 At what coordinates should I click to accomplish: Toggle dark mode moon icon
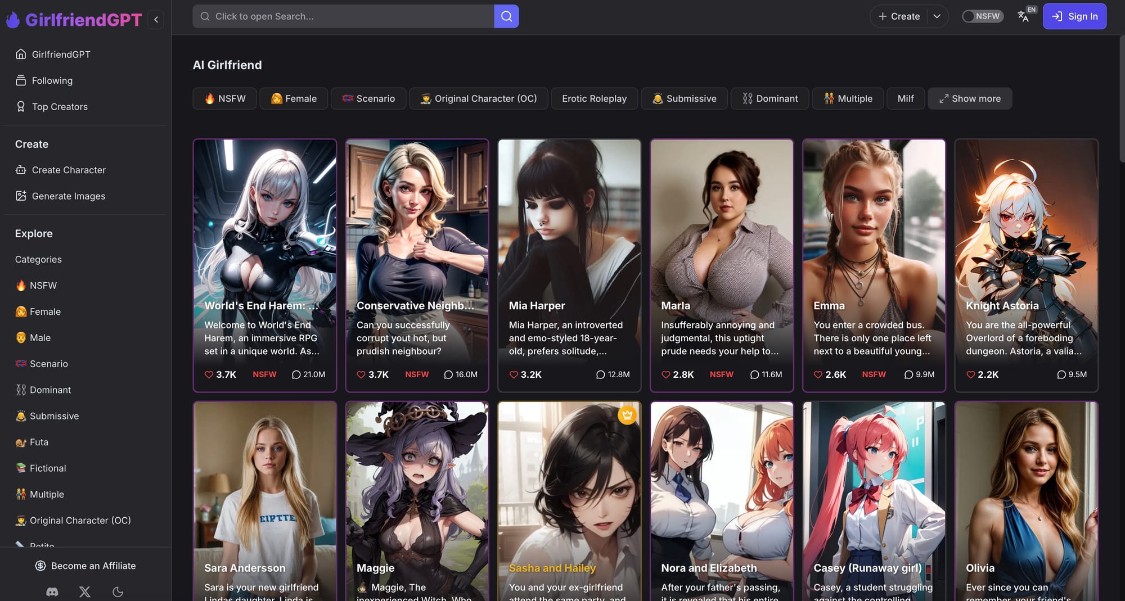[x=118, y=591]
